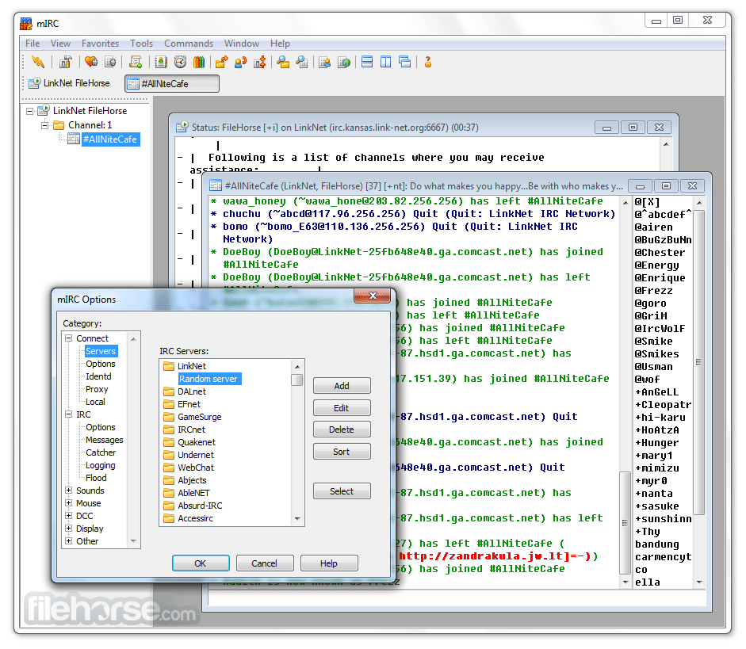Image resolution: width=746 pixels, height=649 pixels.
Task: Collapse LinkNet FileHorse treebar node
Action: point(29,111)
